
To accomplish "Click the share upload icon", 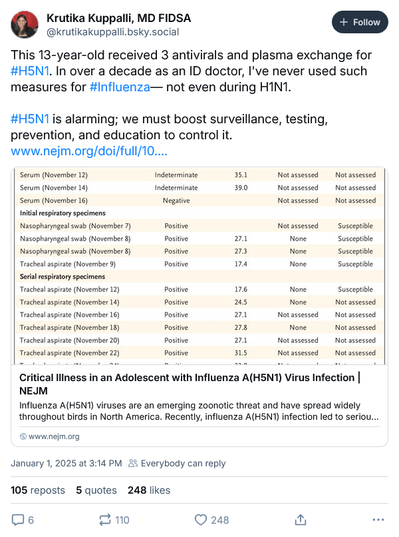I will [x=301, y=520].
